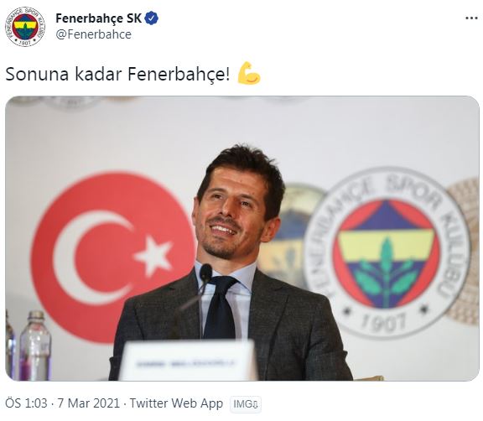
Task: Click the blurred name placard in photo
Action: (188, 361)
